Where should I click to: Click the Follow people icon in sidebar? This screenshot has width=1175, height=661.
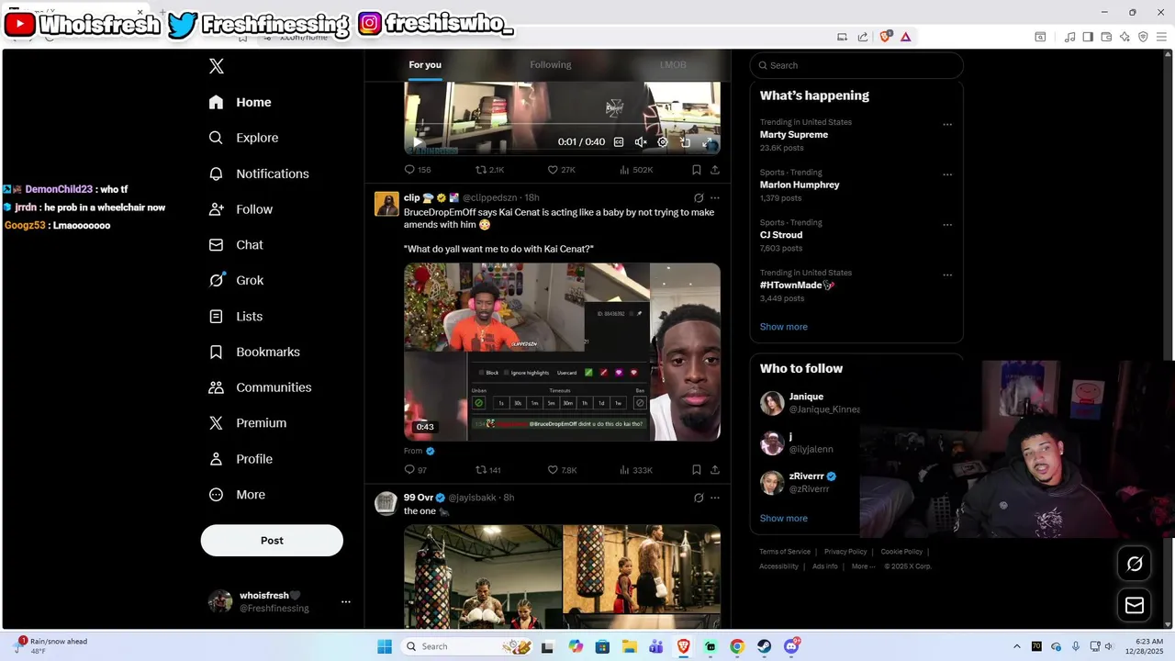[x=216, y=209]
